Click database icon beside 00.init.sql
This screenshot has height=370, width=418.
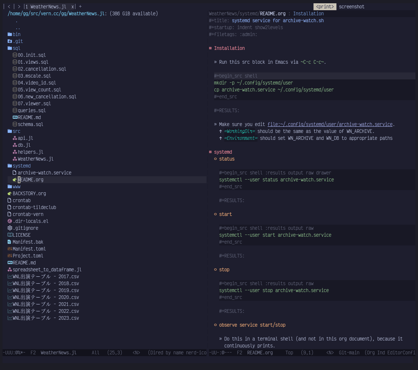pyautogui.click(x=15, y=55)
